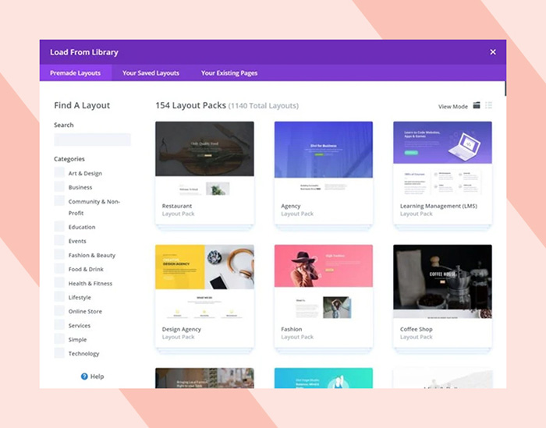Open the Fashion layout pack thumbnail
This screenshot has width=546, height=428.
[x=324, y=282]
